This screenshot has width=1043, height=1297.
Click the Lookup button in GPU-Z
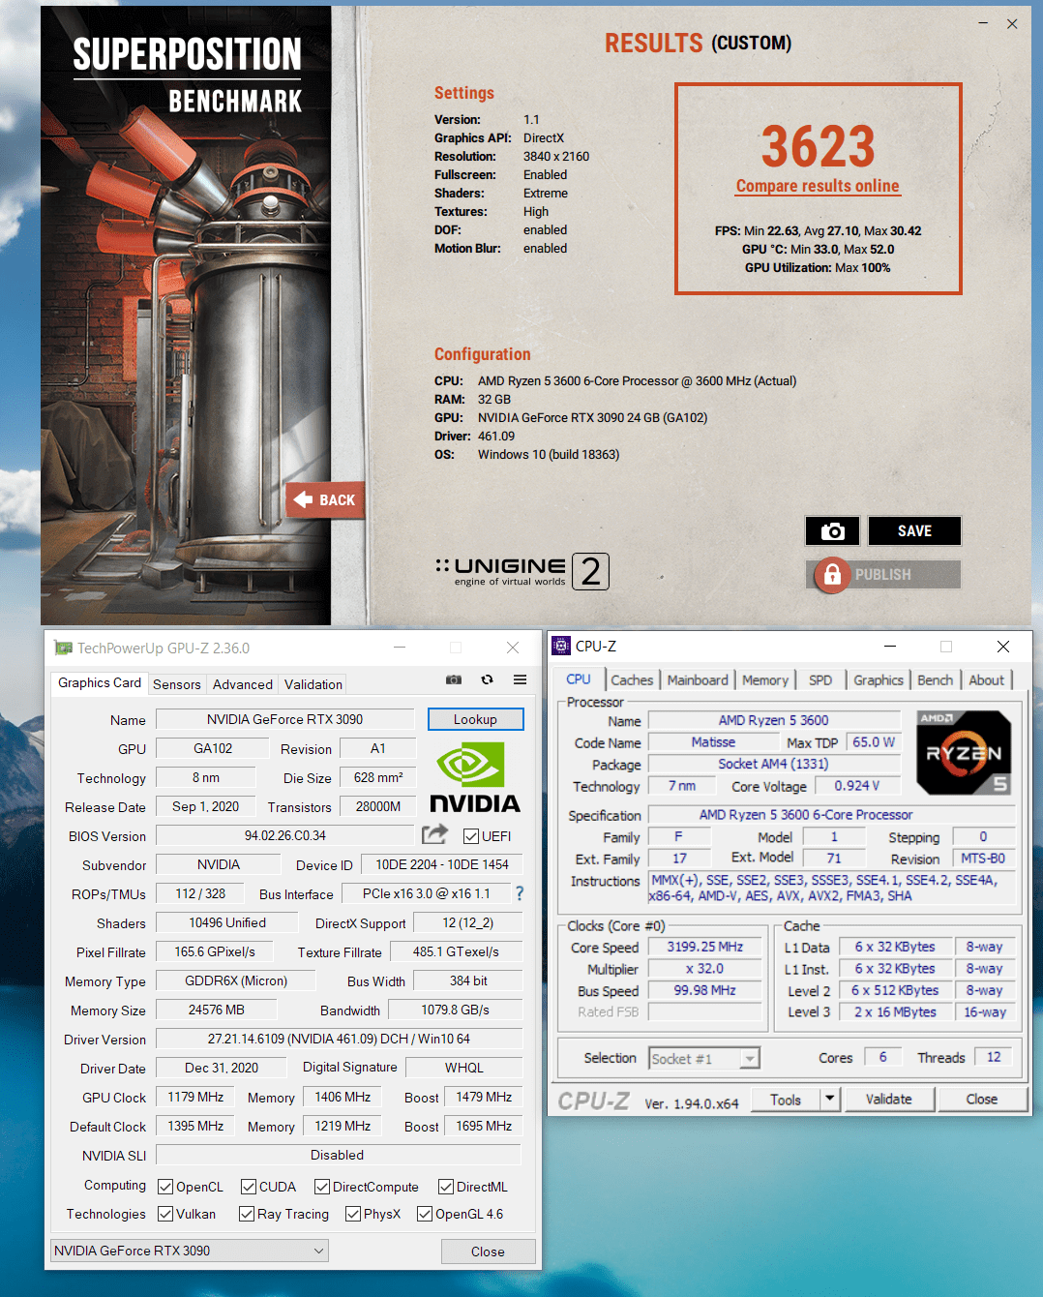coord(476,719)
